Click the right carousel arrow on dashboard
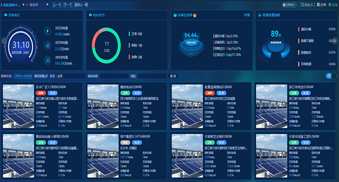Screen dimensions: 339x182 335,41
